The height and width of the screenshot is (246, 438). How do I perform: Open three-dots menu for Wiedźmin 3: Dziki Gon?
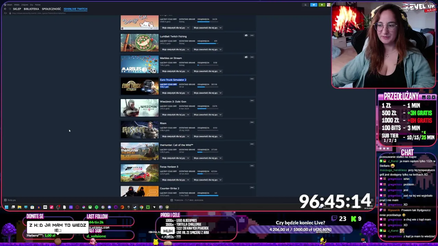pos(252,100)
